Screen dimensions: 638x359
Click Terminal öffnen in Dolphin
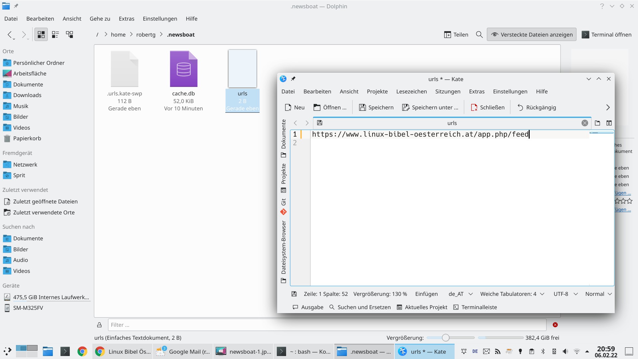click(606, 35)
